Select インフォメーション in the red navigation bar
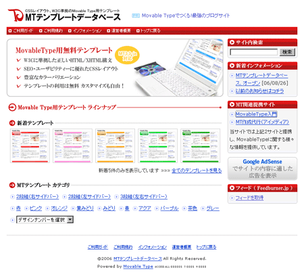 click(87, 30)
